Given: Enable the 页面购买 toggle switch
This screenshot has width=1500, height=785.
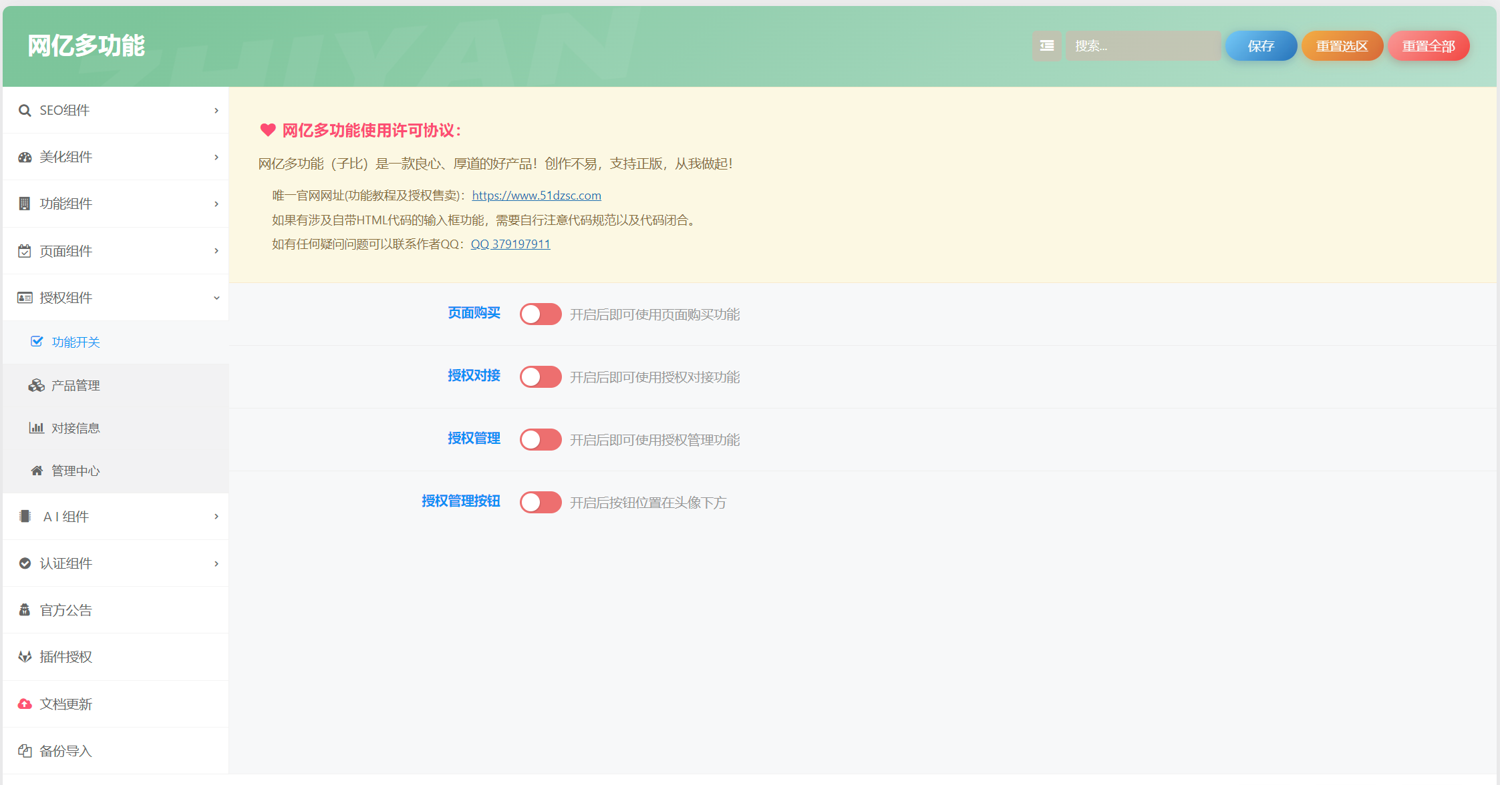Looking at the screenshot, I should (x=541, y=314).
